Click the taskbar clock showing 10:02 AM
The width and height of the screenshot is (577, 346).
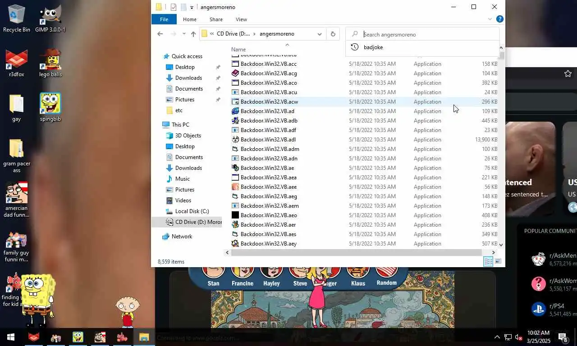pos(538,337)
